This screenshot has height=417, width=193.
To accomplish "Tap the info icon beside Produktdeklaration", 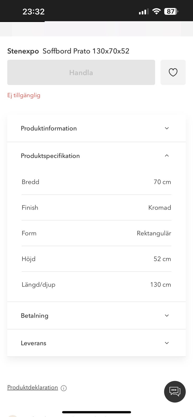I will [64, 388].
